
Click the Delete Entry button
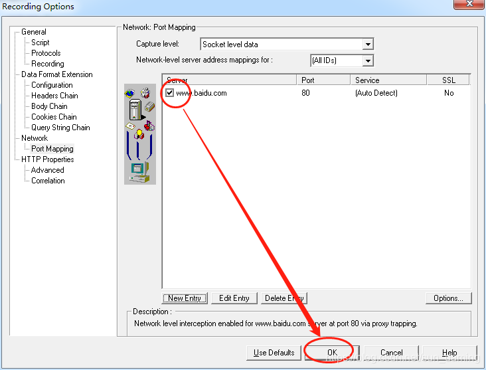284,298
